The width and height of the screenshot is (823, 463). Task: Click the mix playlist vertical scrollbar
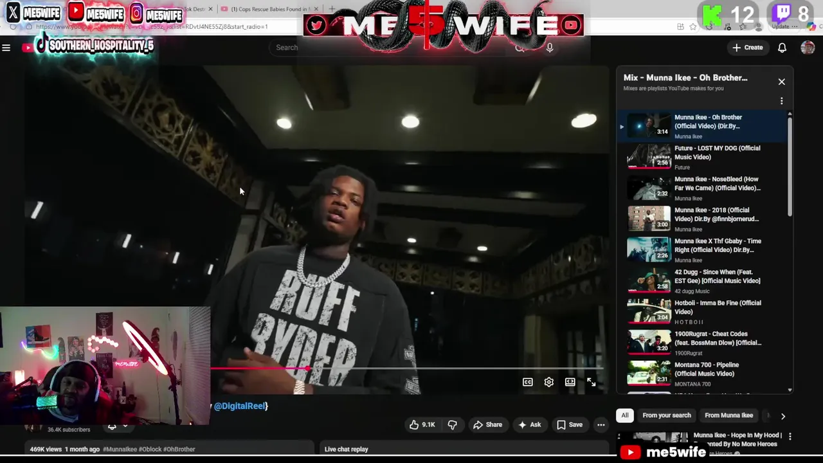790,167
